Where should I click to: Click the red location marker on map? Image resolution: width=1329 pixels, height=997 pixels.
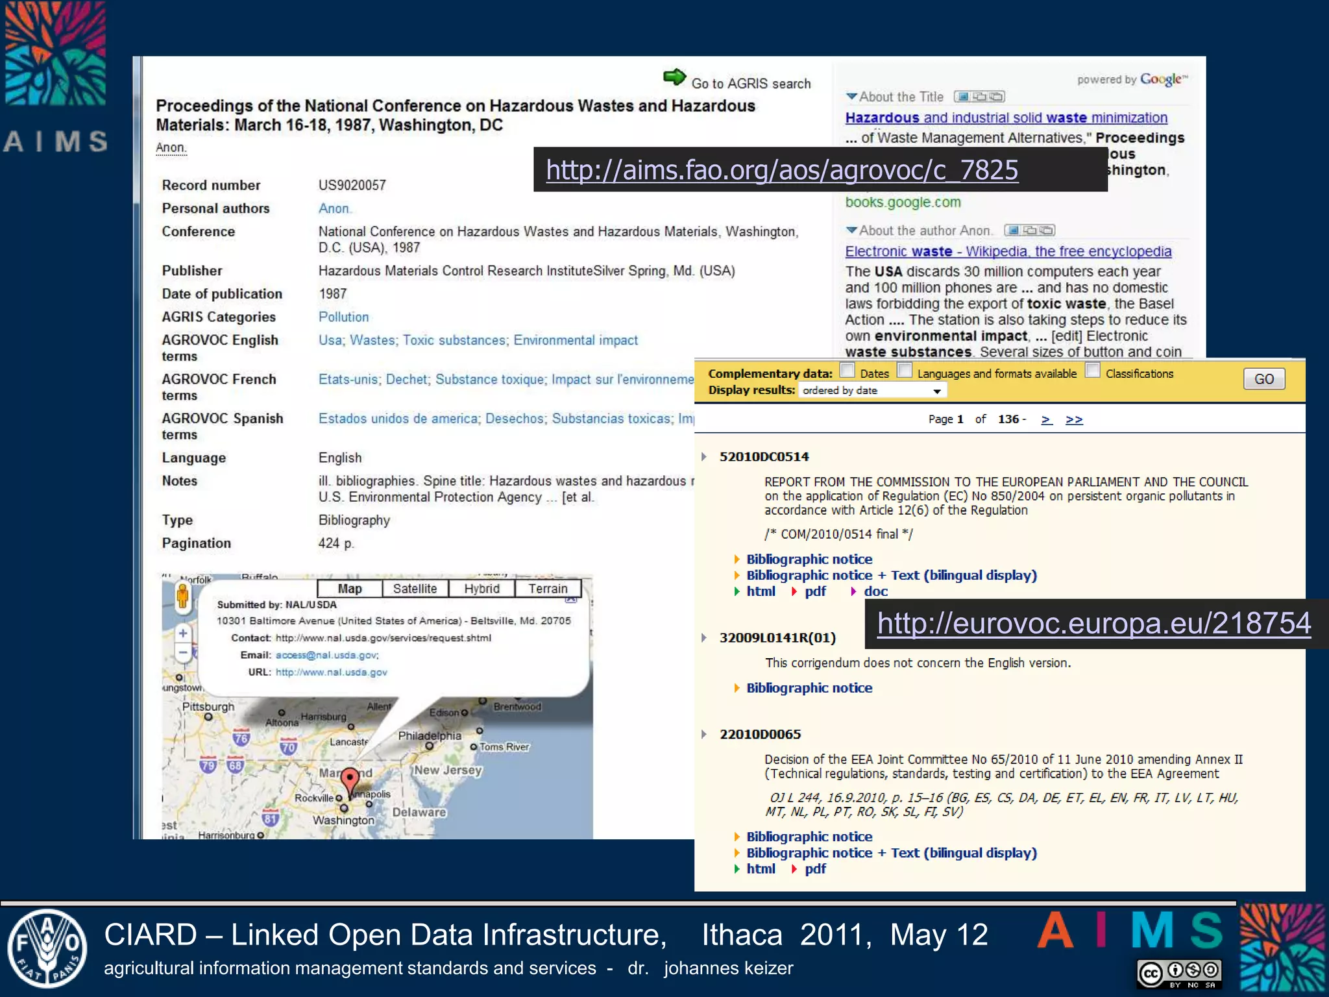[350, 779]
